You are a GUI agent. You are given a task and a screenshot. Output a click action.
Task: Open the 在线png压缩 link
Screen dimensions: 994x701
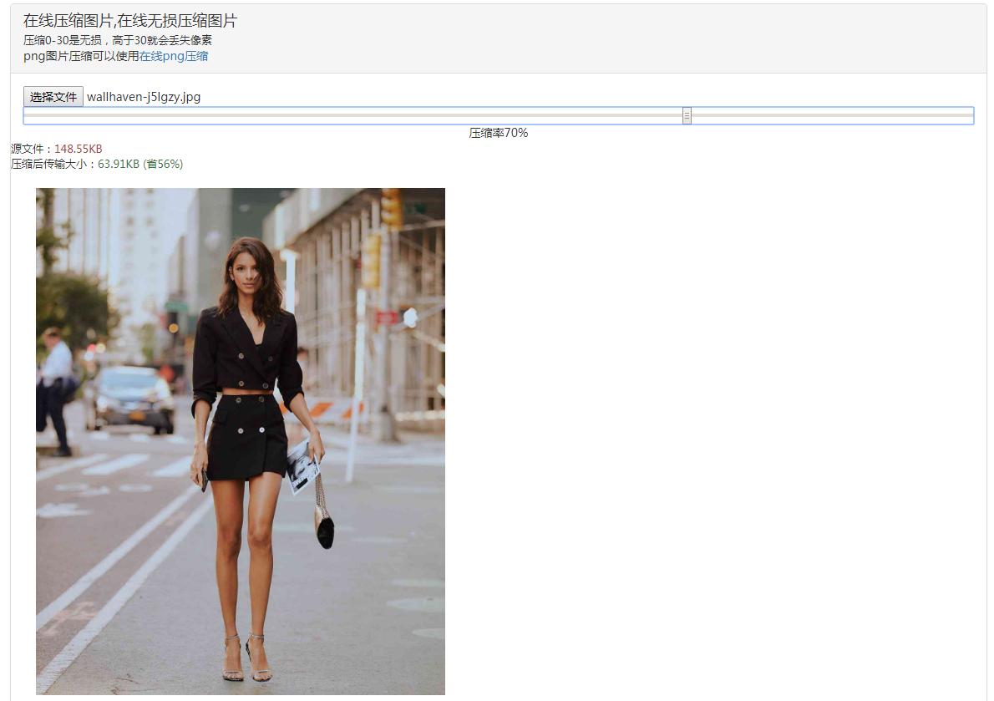point(174,56)
